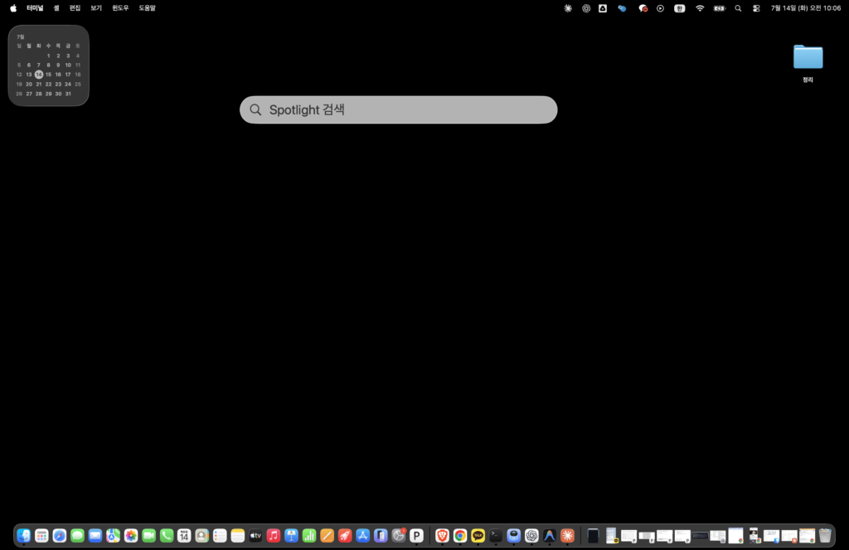Open Finder from the Dock
This screenshot has width=849, height=550.
tap(24, 535)
